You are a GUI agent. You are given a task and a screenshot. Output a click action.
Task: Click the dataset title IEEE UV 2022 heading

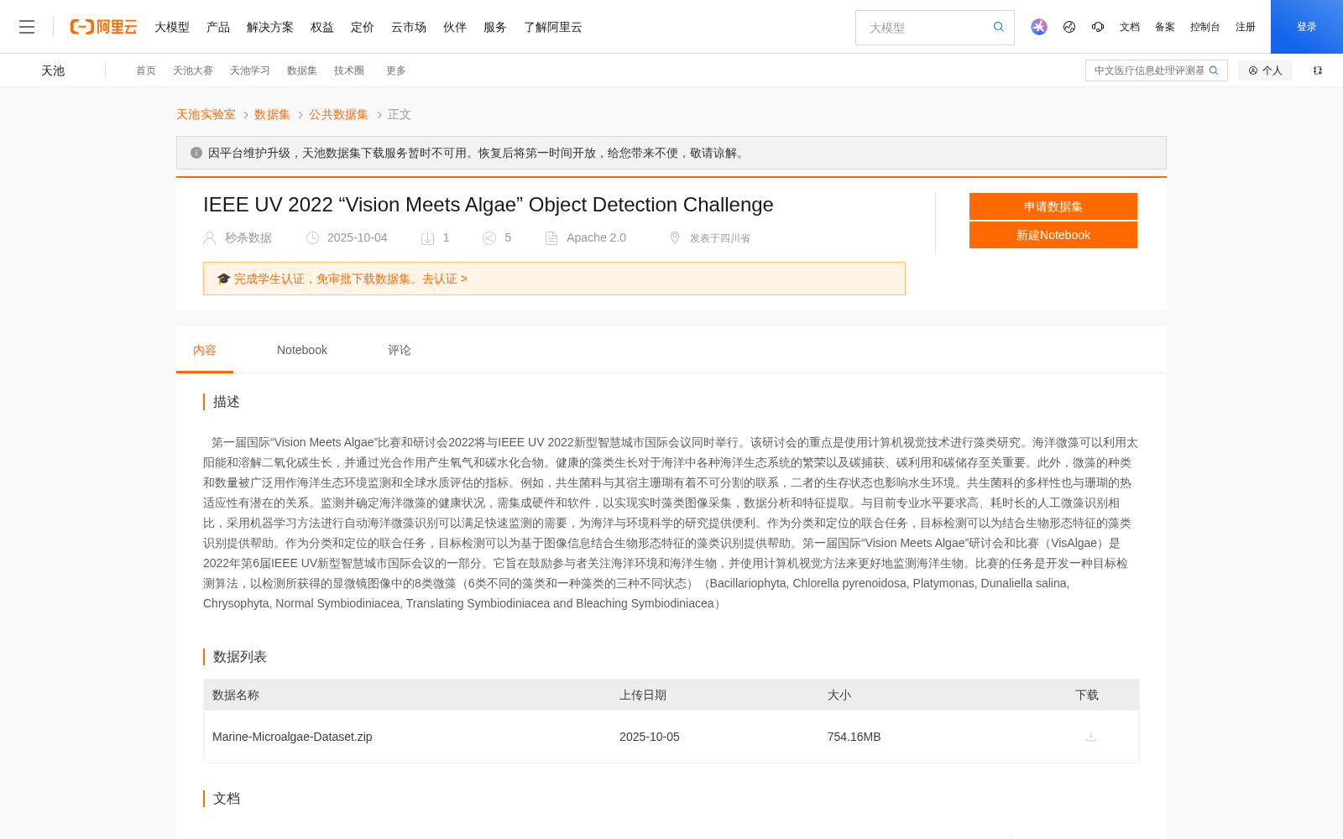(x=489, y=205)
